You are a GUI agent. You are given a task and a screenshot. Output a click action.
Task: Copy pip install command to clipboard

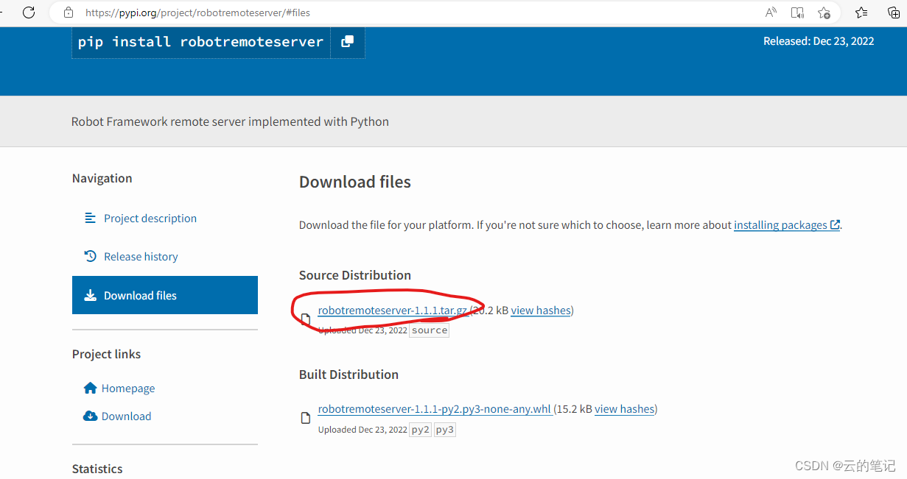(x=347, y=42)
